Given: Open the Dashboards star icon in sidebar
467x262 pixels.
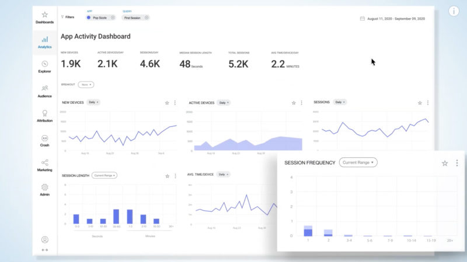Looking at the screenshot, I should click(45, 14).
